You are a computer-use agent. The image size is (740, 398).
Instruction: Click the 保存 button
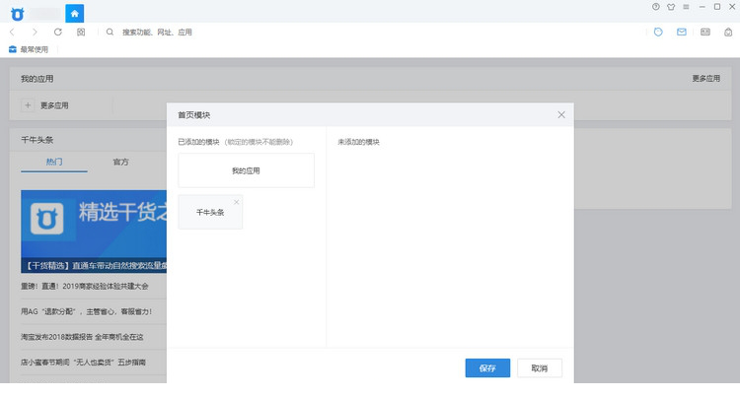click(x=487, y=367)
